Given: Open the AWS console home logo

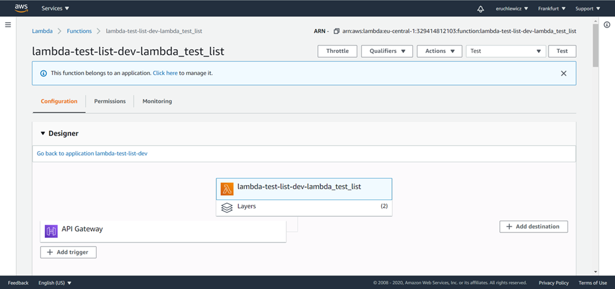Looking at the screenshot, I should [x=21, y=8].
